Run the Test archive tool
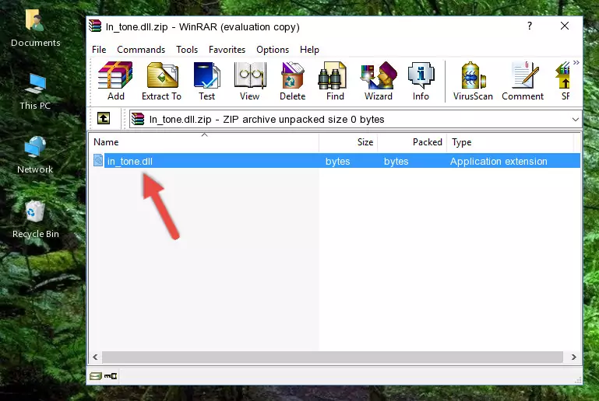This screenshot has height=401, width=599. [206, 81]
